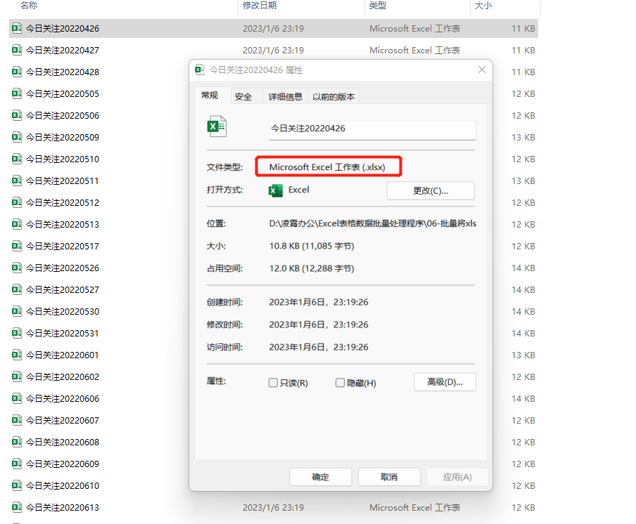Click large Excel file icon in properties dialog
Screen dimensions: 636x524
[x=216, y=126]
